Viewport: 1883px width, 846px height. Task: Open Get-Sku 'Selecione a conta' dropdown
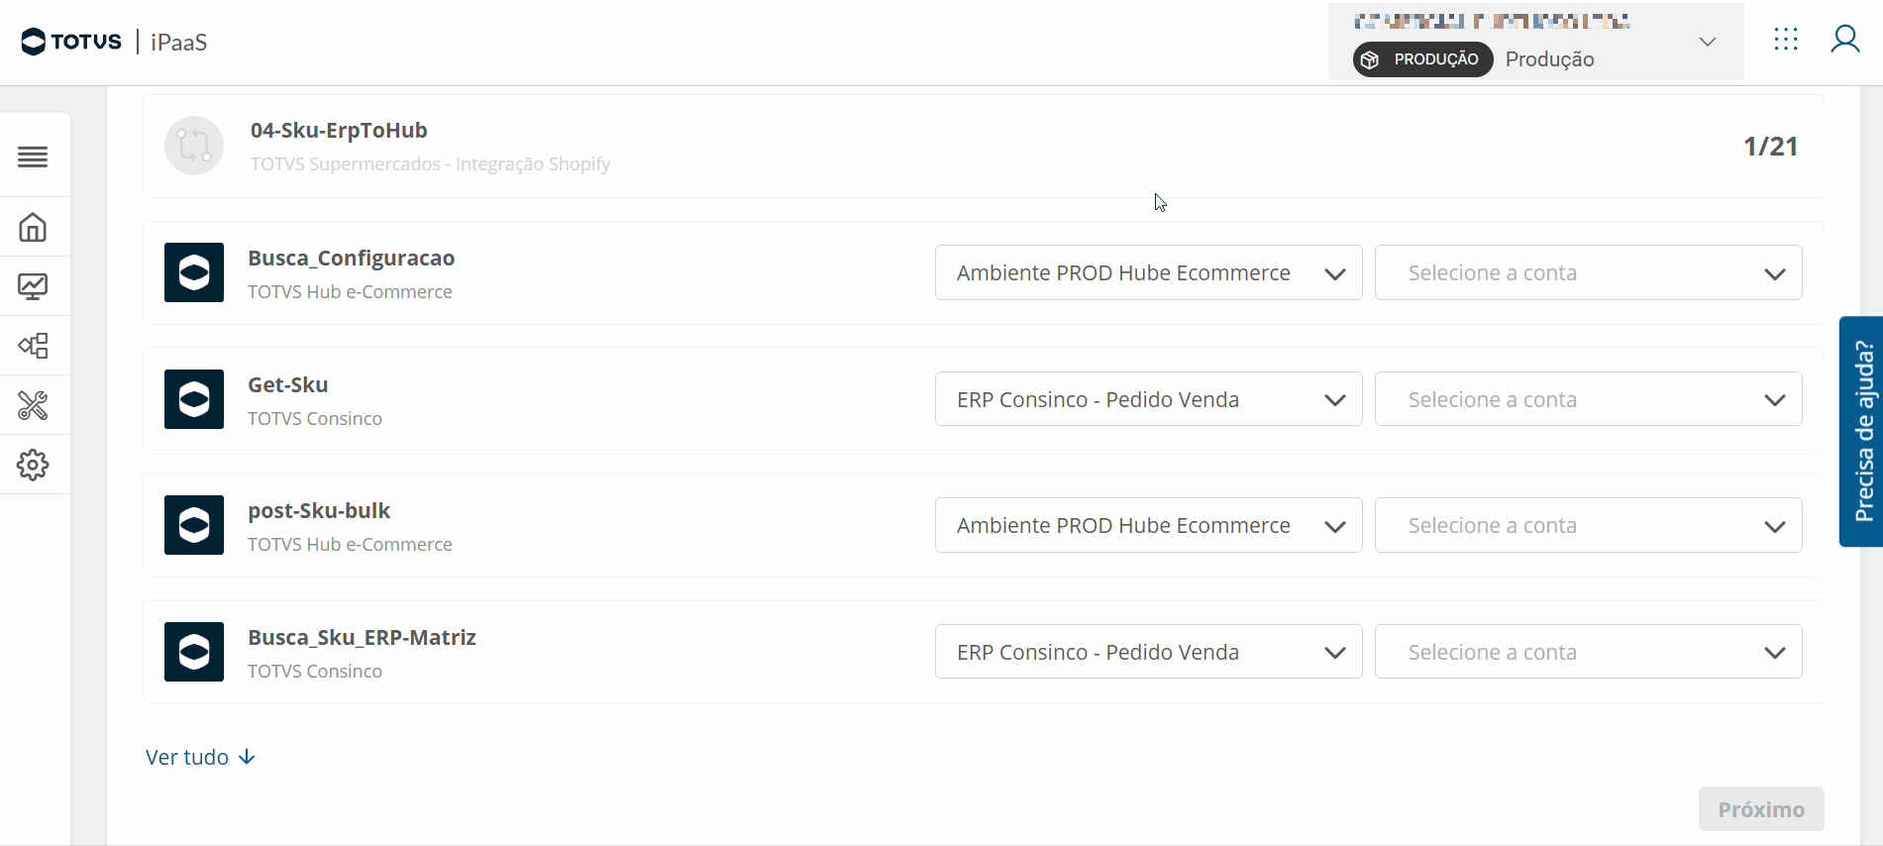tap(1588, 399)
